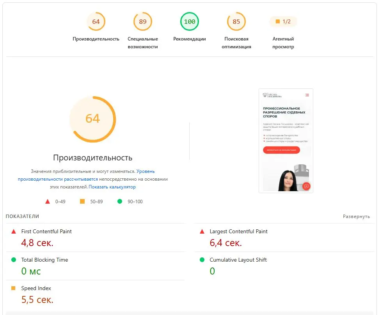380x315 pixels.
Task: Click the Total Blocking Time label
Action: pyautogui.click(x=44, y=260)
